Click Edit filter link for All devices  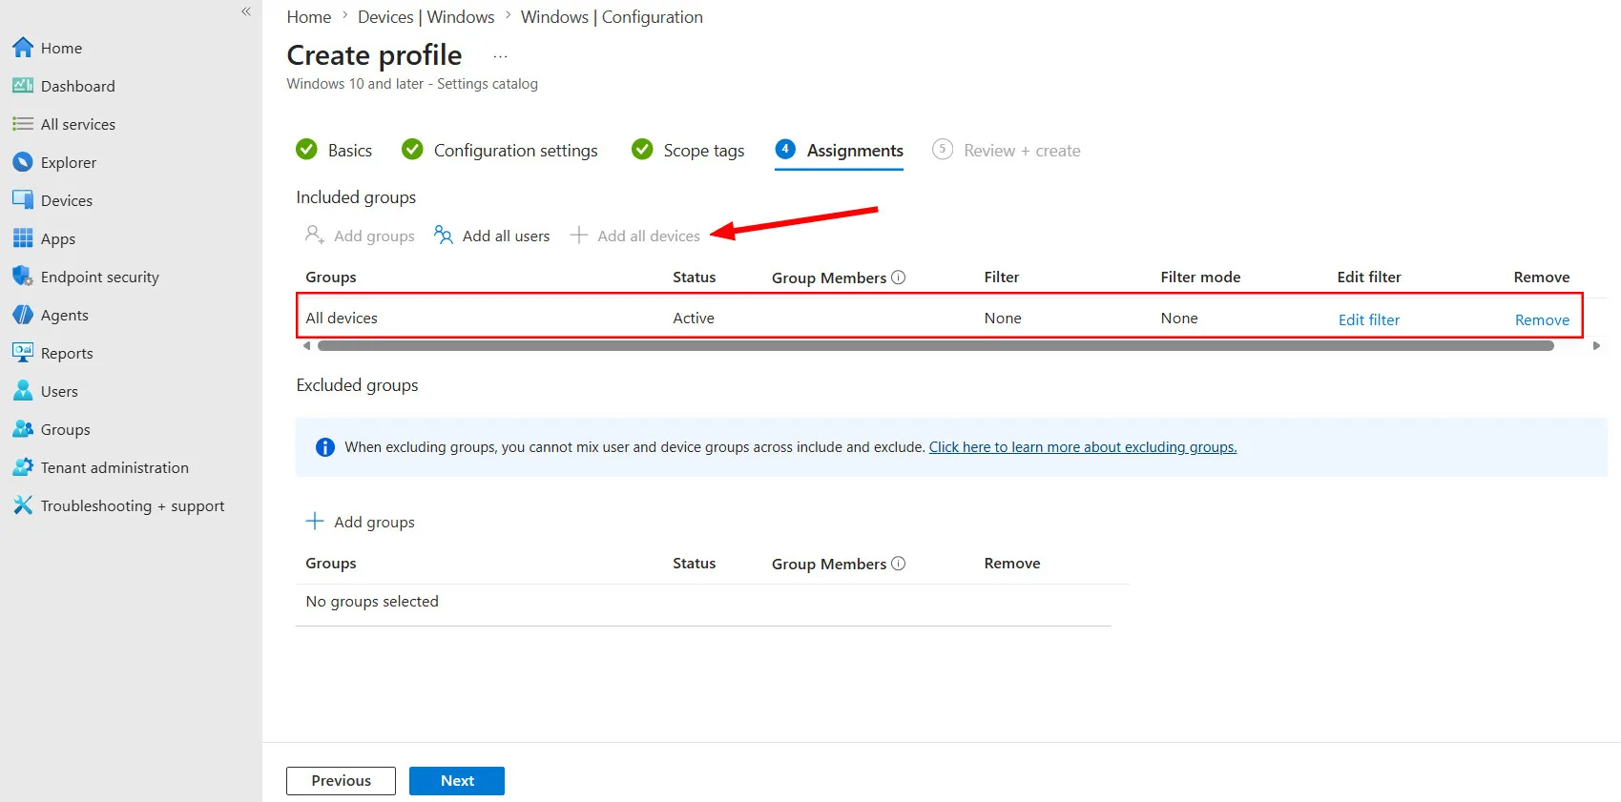pyautogui.click(x=1369, y=319)
